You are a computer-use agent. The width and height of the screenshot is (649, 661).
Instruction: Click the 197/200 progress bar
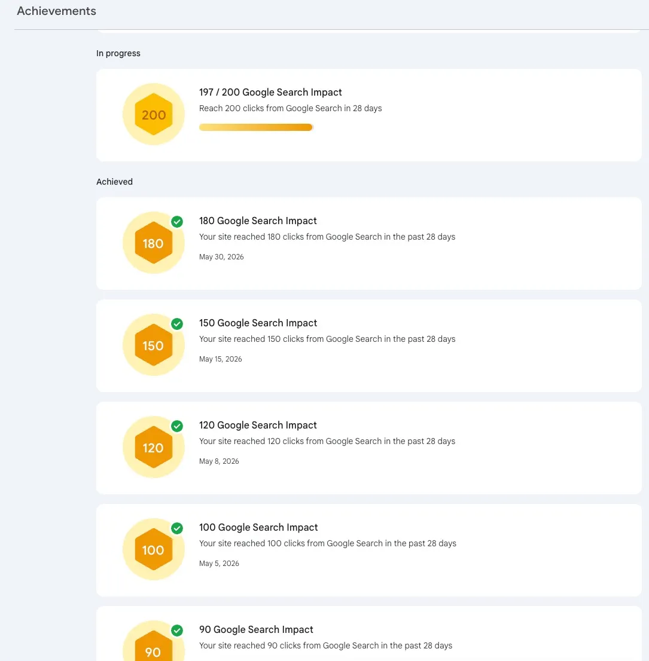(x=256, y=127)
